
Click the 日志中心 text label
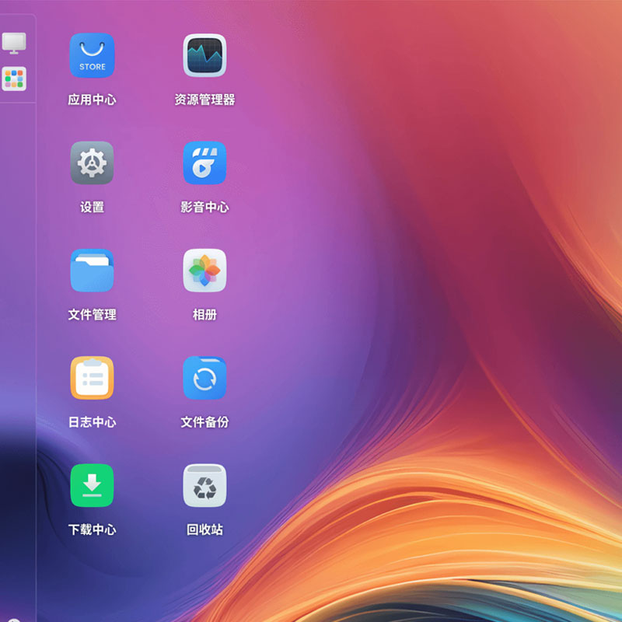pos(92,422)
